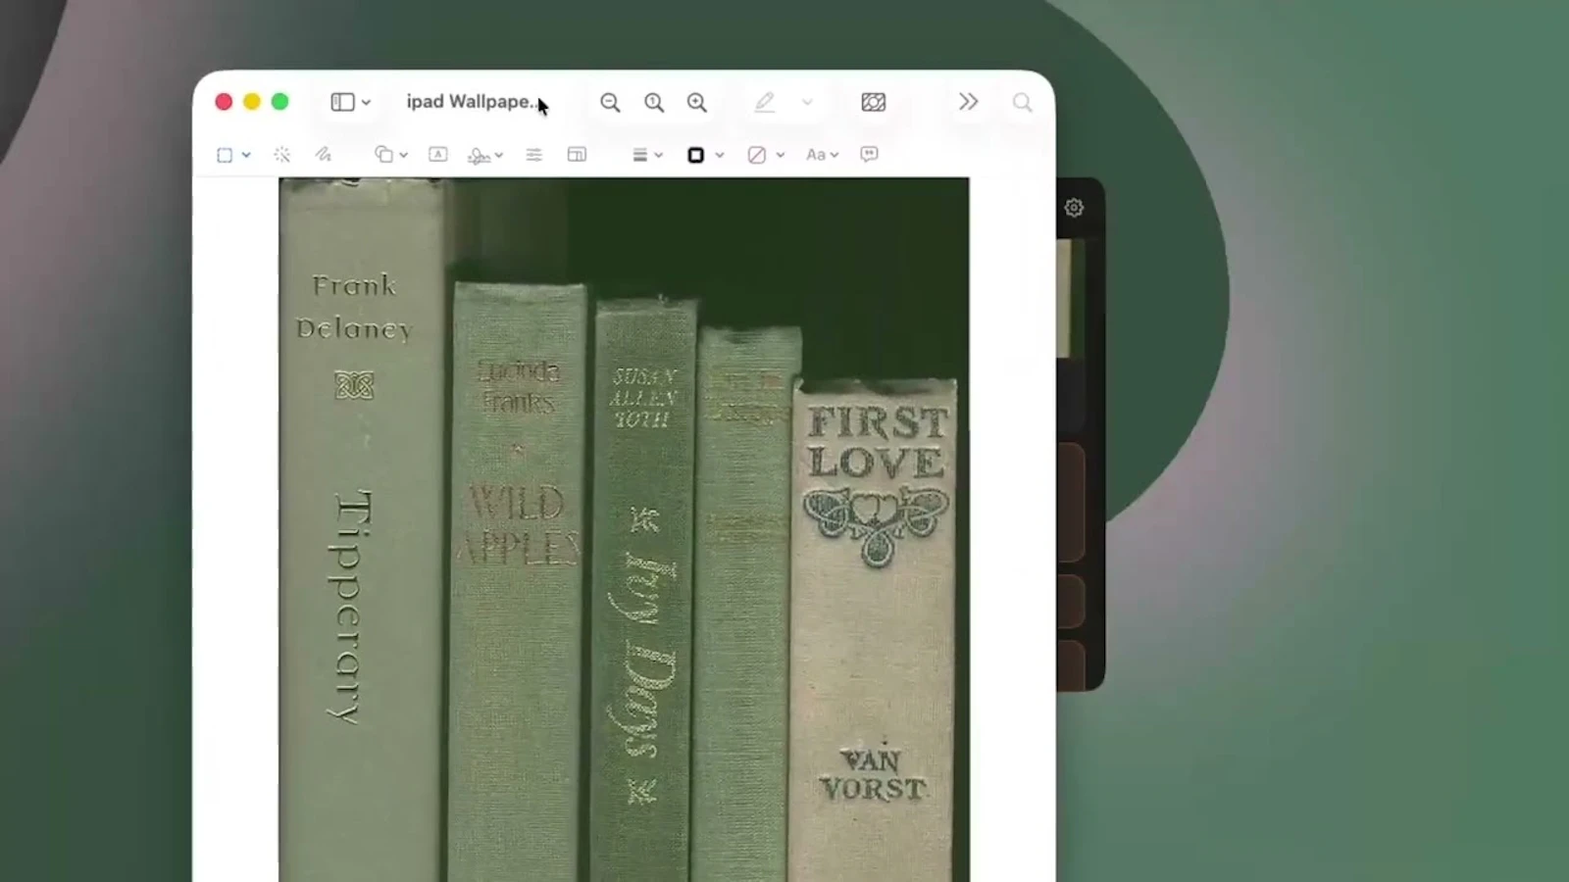This screenshot has width=1569, height=882.
Task: Open selection tool type dropdown
Action: coord(246,155)
